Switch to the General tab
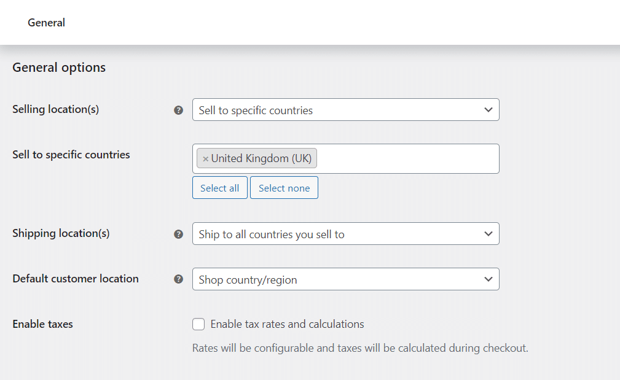Image resolution: width=620 pixels, height=380 pixels. click(46, 23)
